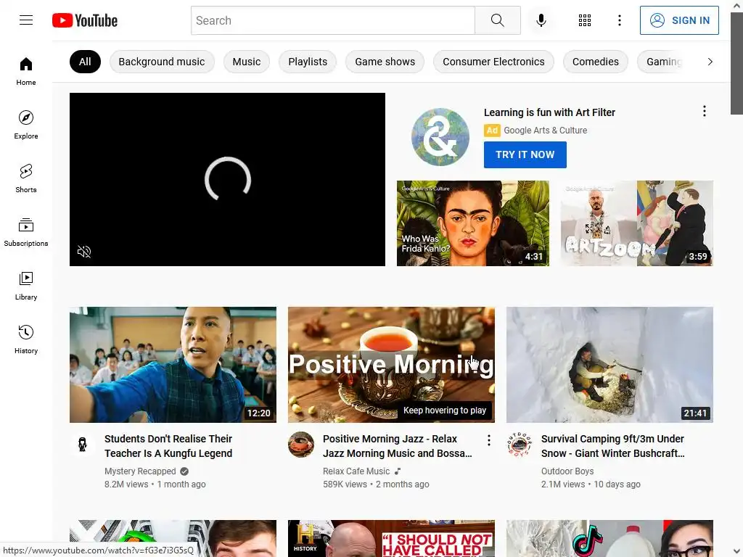Go to Home in sidebar
Screen dimensions: 743x557
[26, 71]
